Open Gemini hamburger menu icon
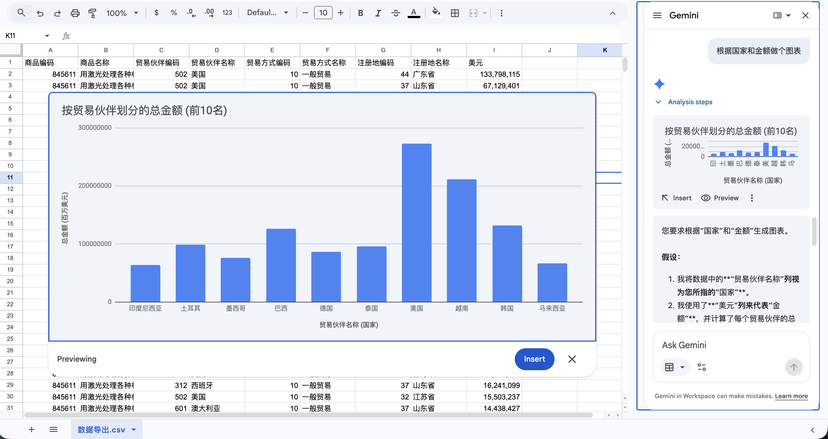The width and height of the screenshot is (828, 439). [x=657, y=15]
